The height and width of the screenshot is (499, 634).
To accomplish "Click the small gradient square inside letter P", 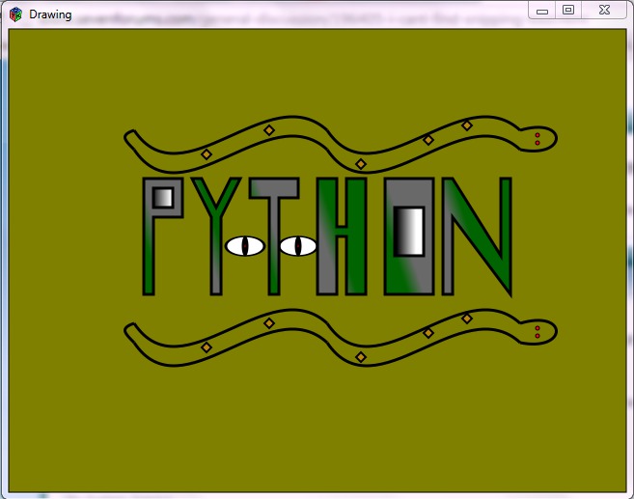I will pos(162,198).
